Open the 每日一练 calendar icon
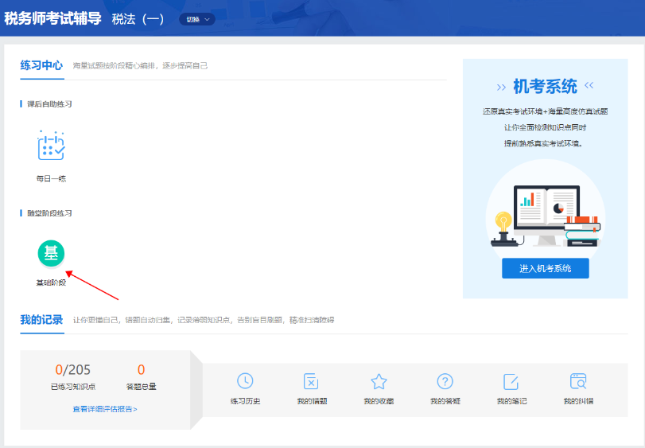 coord(51,146)
